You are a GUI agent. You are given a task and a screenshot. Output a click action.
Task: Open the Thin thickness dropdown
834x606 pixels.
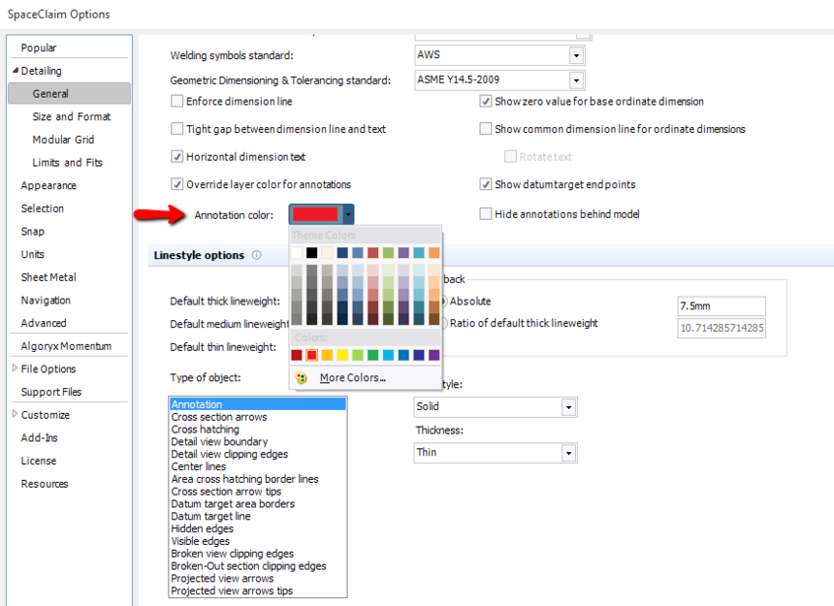pos(568,453)
